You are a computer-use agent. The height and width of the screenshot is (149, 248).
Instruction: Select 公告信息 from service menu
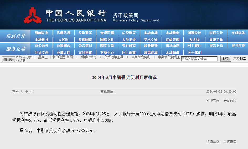[85, 45]
